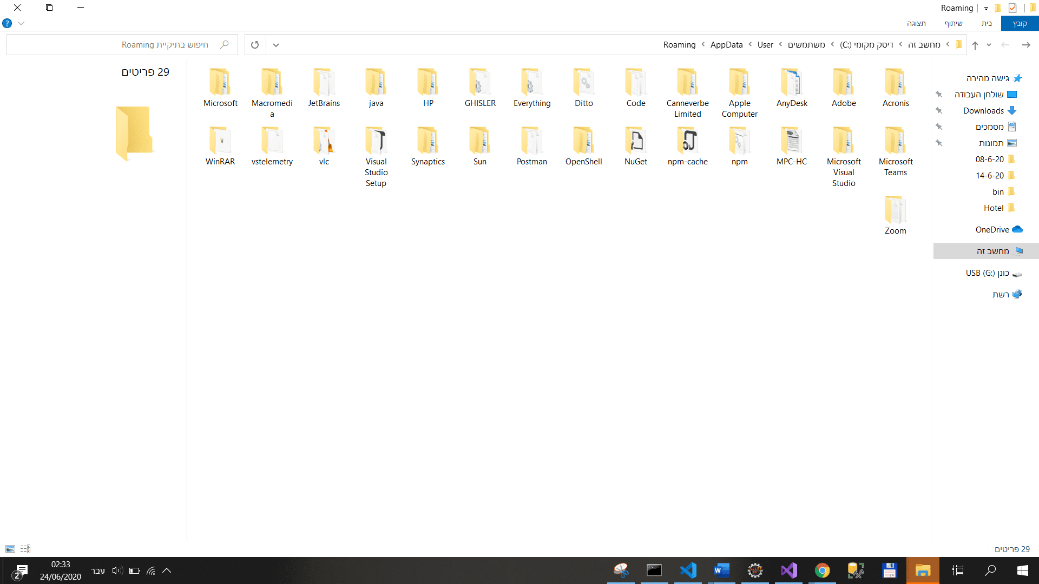Go up one folder level with the up arrow
The width and height of the screenshot is (1039, 584).
[975, 45]
